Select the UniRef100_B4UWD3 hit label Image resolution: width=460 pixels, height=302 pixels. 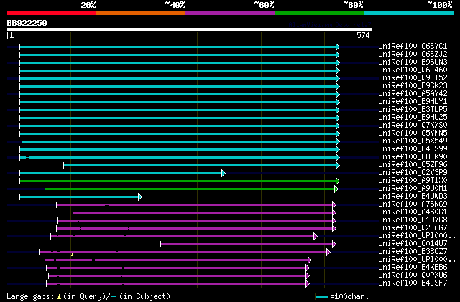click(x=413, y=197)
